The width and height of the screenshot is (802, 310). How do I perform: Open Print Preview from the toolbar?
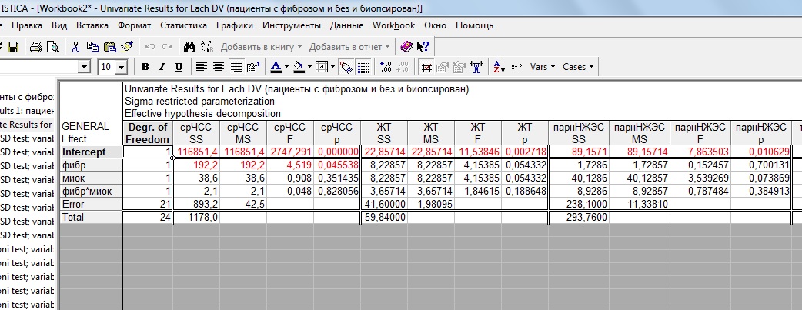tap(52, 47)
